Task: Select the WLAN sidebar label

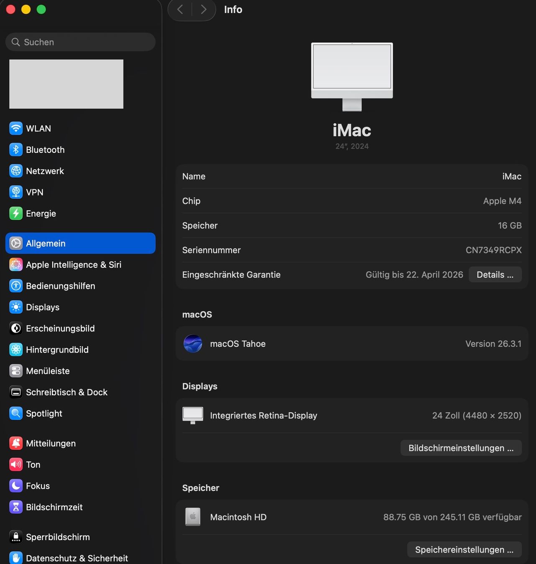Action: coord(38,128)
